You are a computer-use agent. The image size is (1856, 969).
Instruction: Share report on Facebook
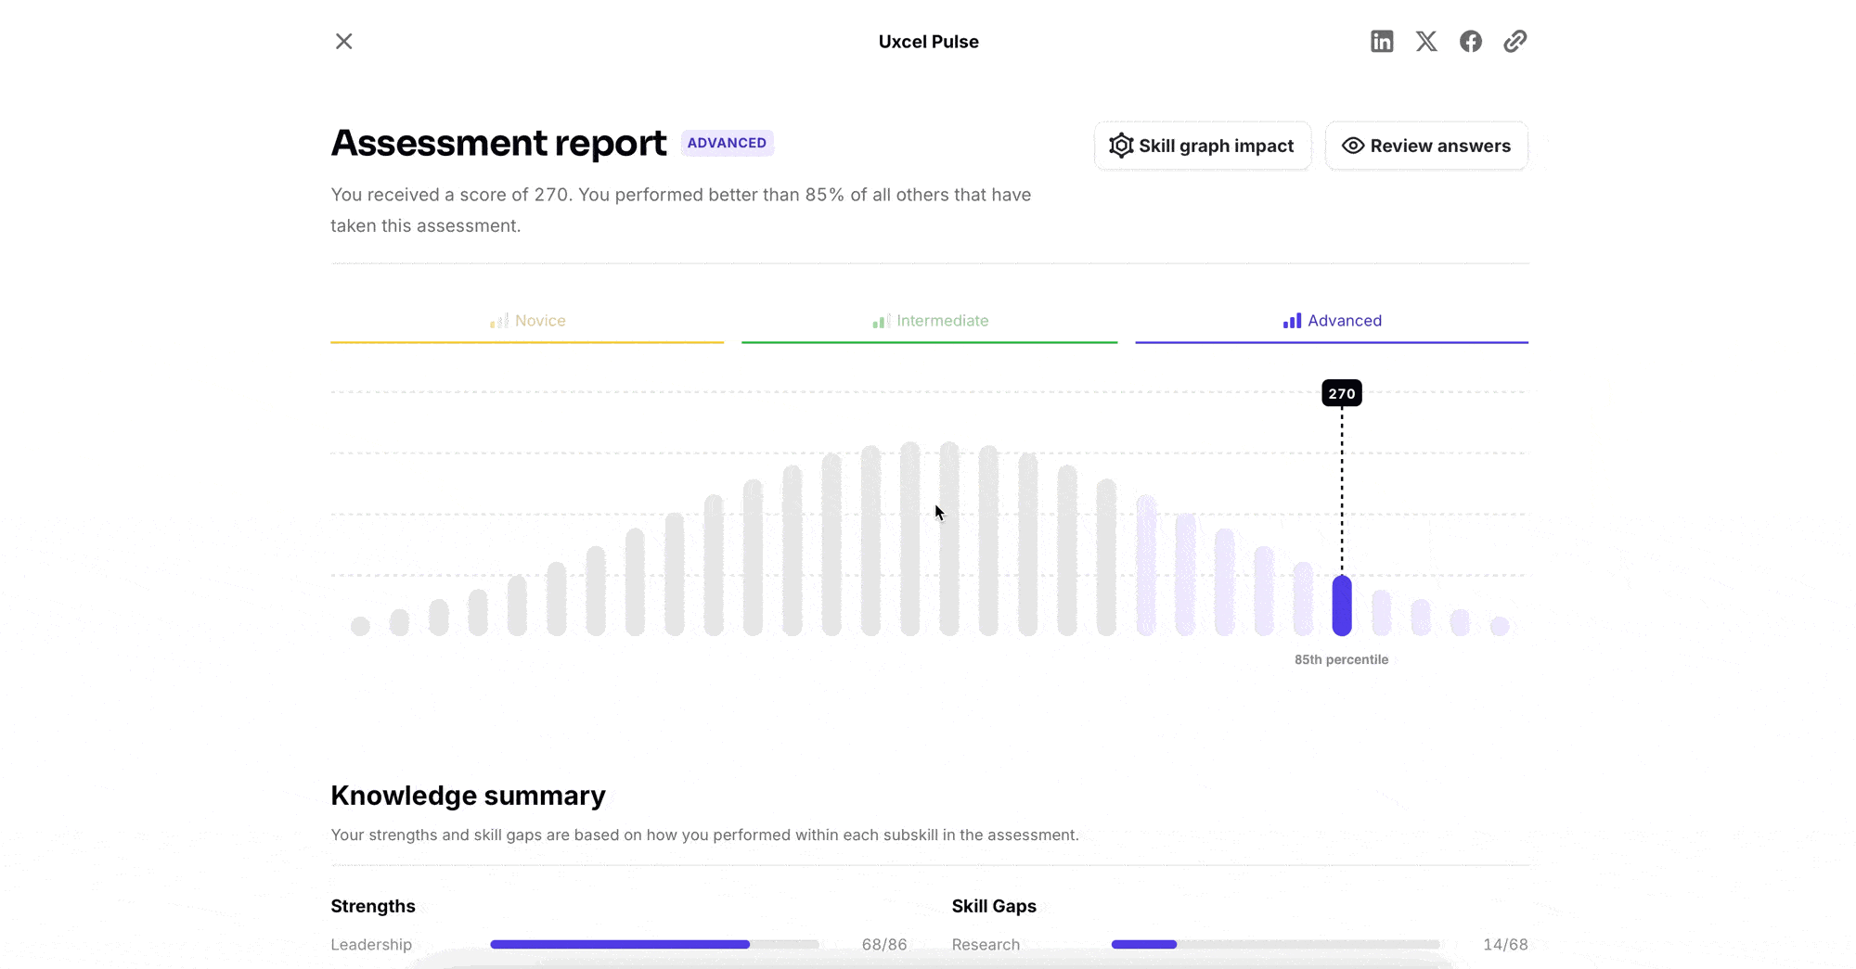(1471, 42)
